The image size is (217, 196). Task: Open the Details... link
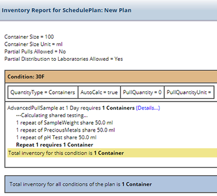pos(148,108)
